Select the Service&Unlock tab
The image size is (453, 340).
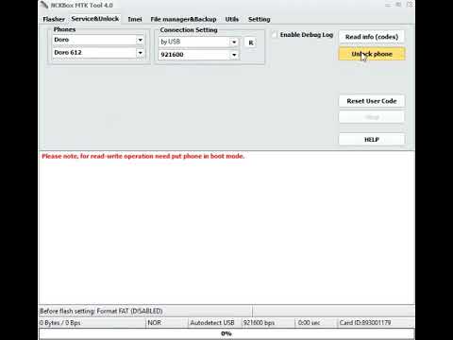95,19
